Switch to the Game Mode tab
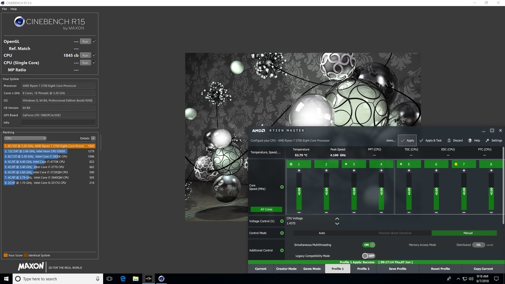 (312, 269)
